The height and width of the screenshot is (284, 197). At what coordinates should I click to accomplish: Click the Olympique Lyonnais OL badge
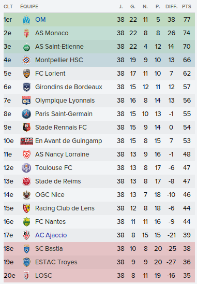tap(26, 101)
